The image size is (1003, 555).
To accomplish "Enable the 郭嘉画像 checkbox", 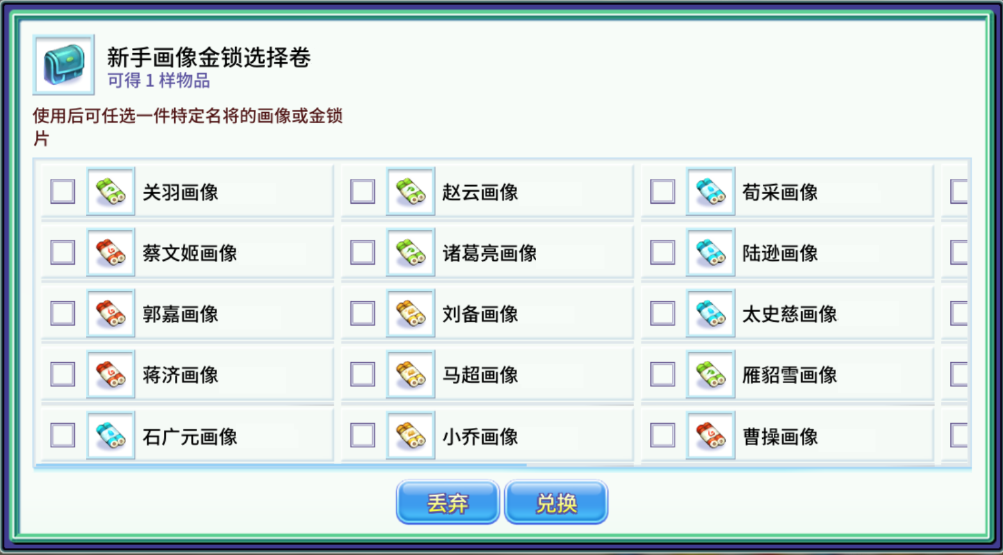I will tap(63, 313).
